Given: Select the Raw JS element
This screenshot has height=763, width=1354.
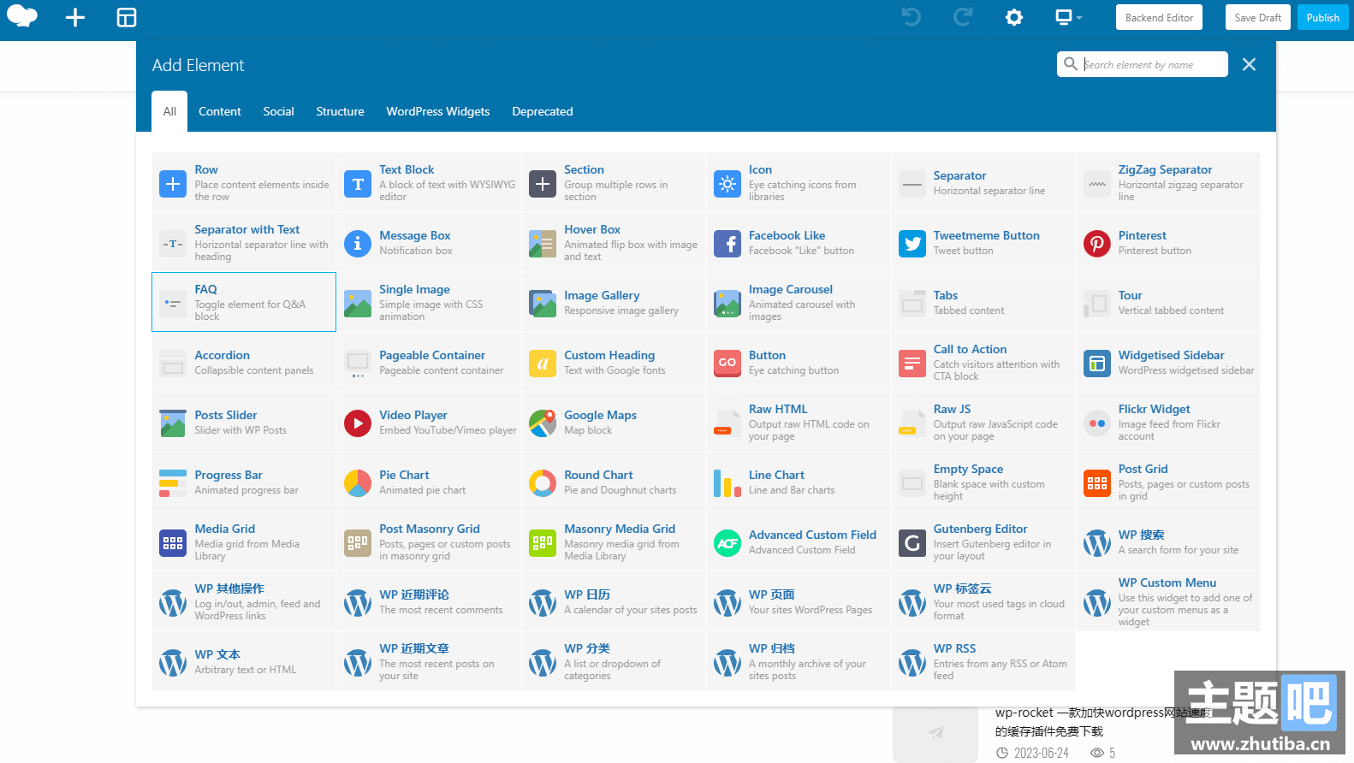Looking at the screenshot, I should [983, 422].
